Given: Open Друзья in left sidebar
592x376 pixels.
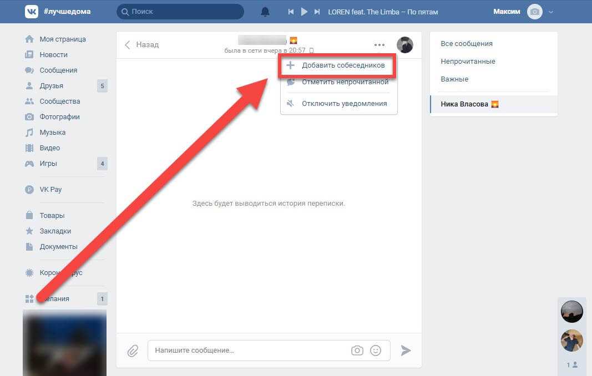Looking at the screenshot, I should (51, 86).
